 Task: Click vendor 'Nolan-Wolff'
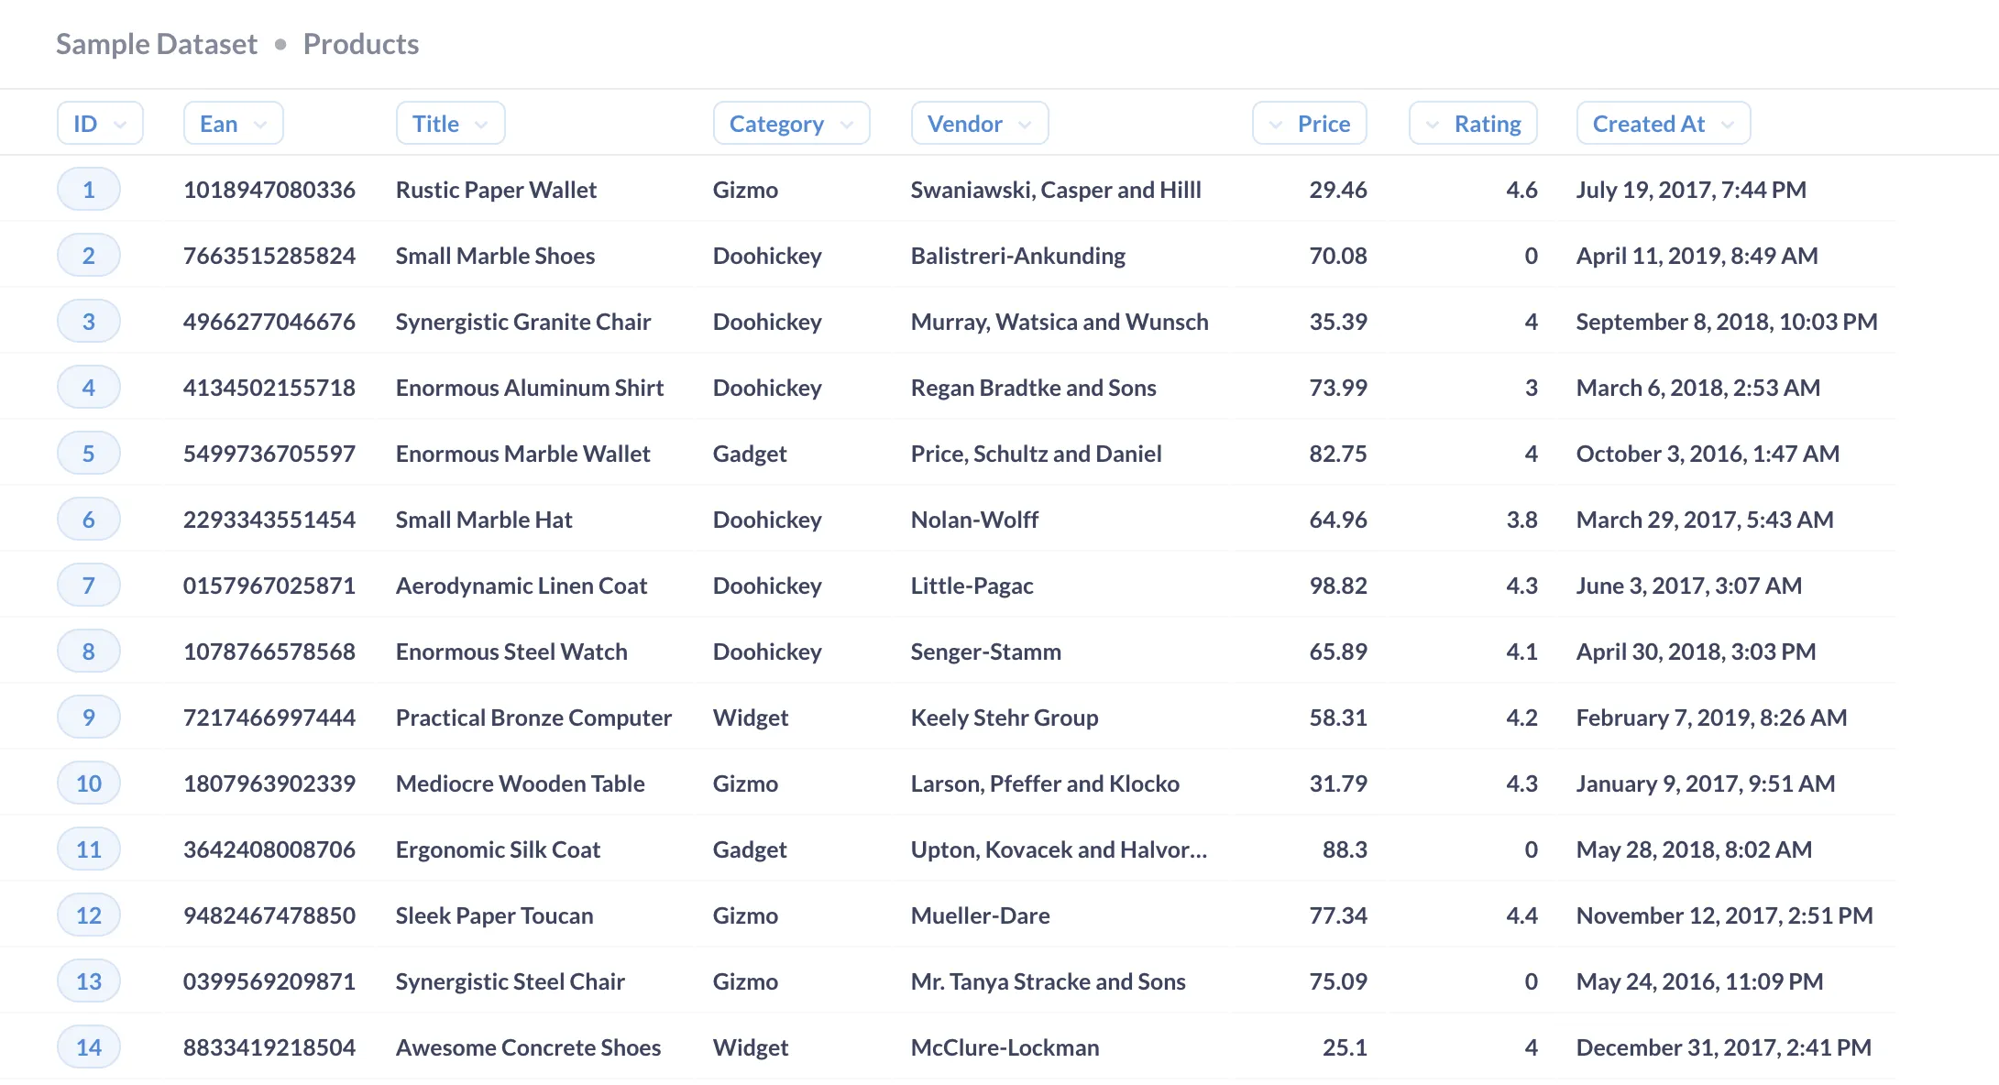pos(974,520)
